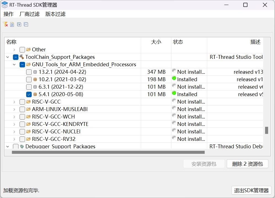
Task: Collapse the Debugger_Support_Packages node
Action: 7,147
